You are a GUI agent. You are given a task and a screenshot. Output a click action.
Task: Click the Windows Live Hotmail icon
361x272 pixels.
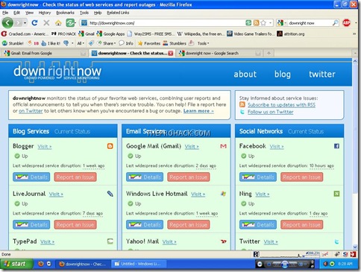click(223, 194)
